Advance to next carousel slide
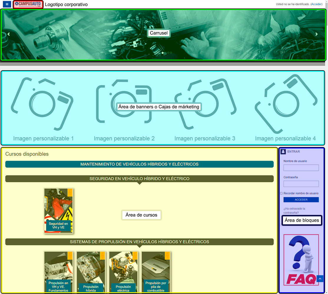Viewport: 328px width, 294px height. tap(317, 34)
